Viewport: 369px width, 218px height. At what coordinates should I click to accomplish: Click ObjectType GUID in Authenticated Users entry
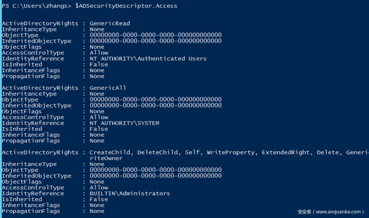(x=155, y=35)
